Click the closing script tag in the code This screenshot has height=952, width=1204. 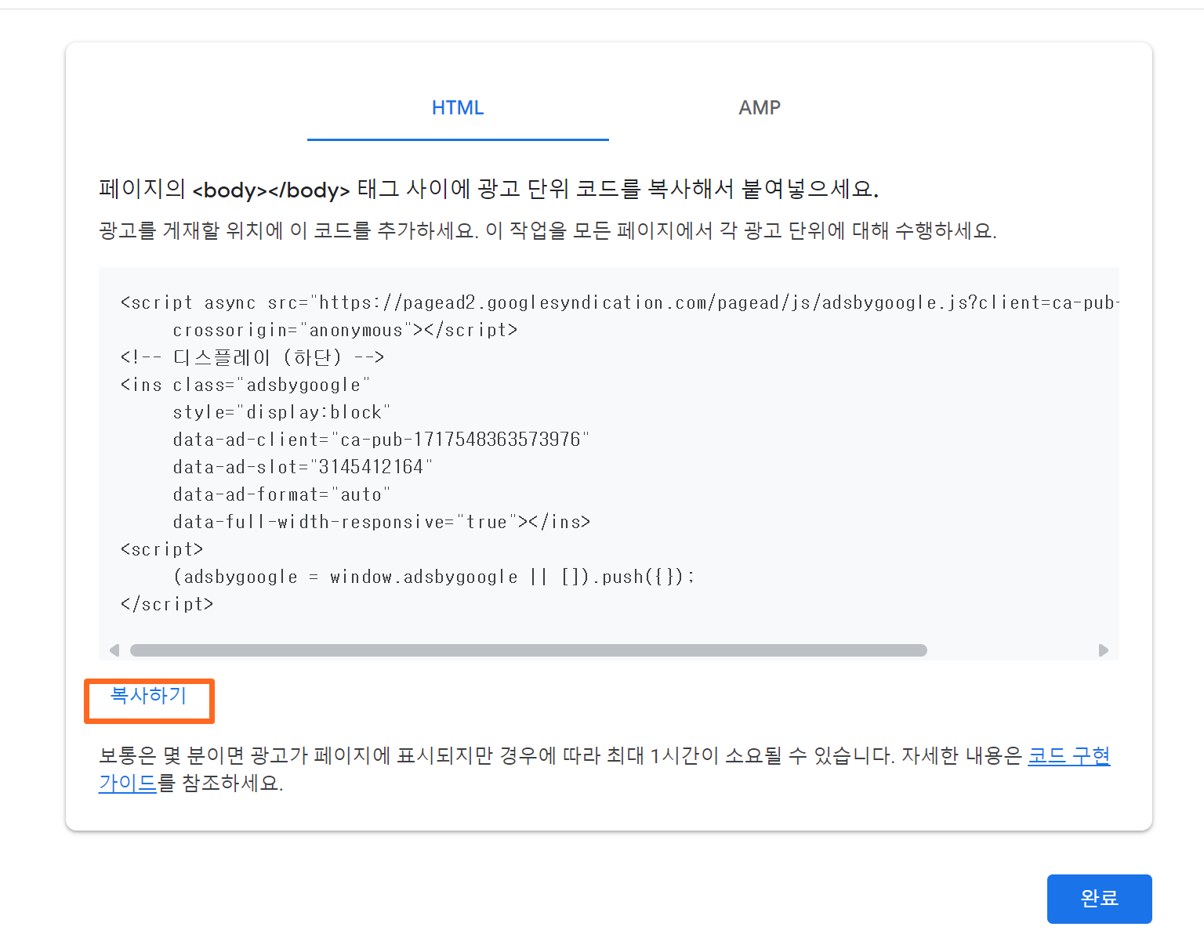(x=166, y=603)
